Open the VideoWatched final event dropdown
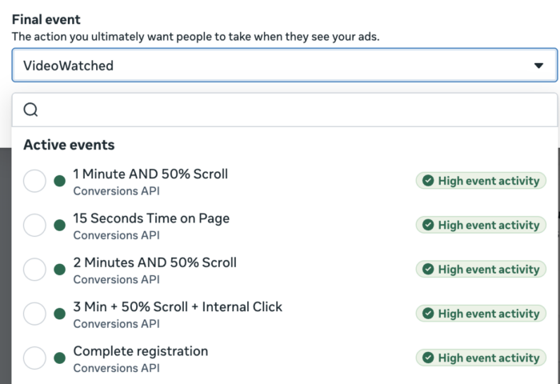The width and height of the screenshot is (560, 384). click(x=284, y=66)
